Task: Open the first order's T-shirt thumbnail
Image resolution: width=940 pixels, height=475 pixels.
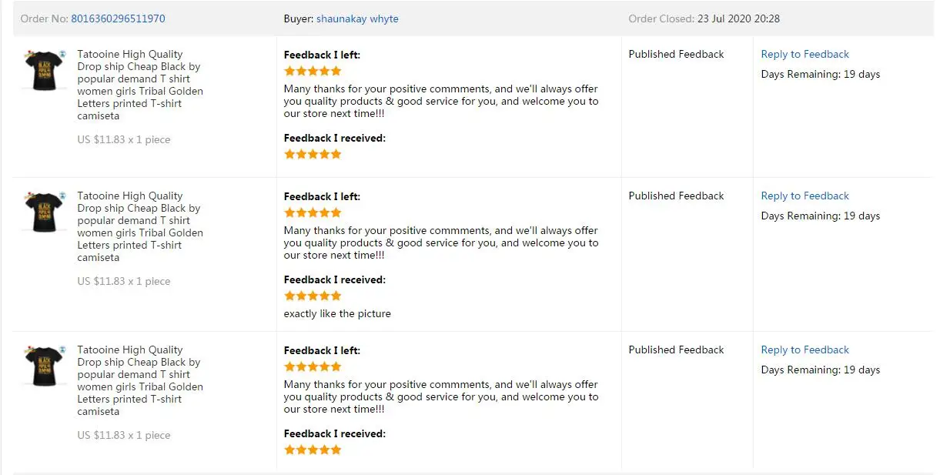Action: (x=43, y=70)
